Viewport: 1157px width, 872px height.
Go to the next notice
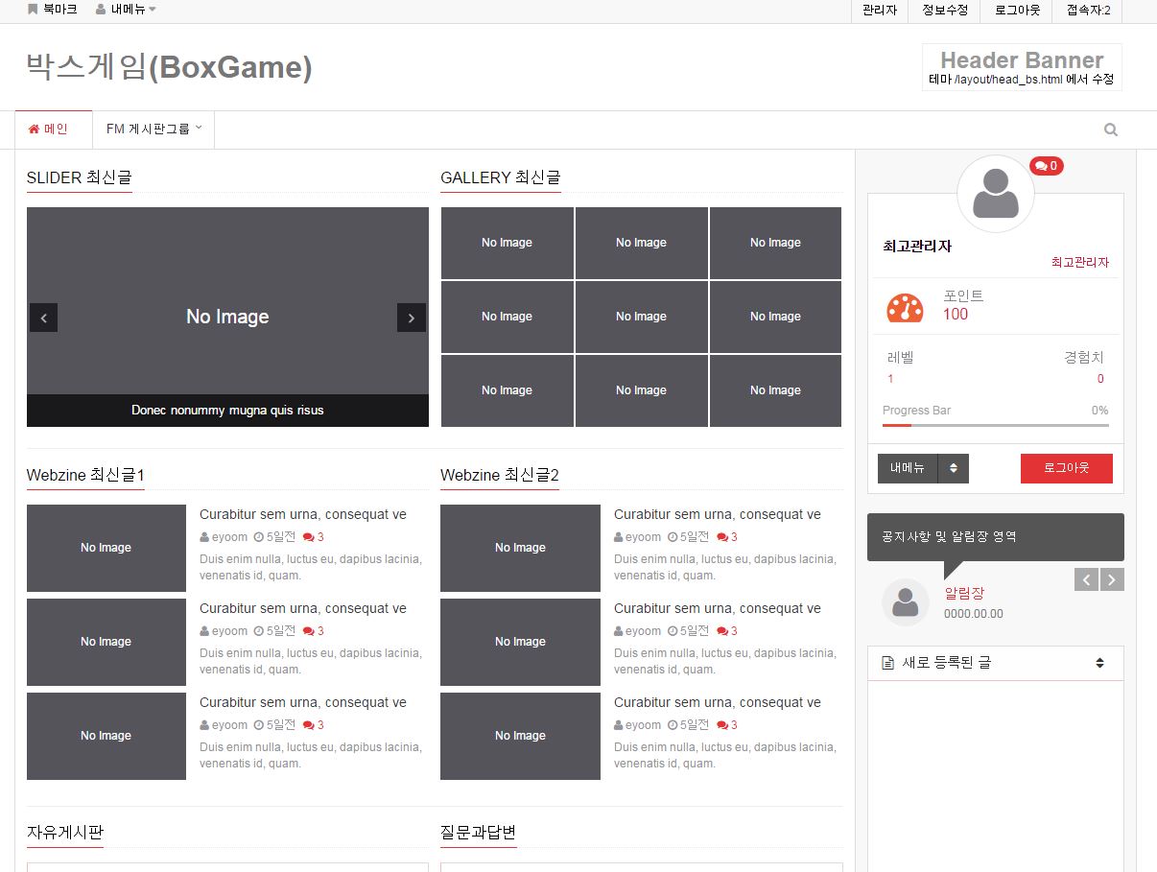[1112, 579]
